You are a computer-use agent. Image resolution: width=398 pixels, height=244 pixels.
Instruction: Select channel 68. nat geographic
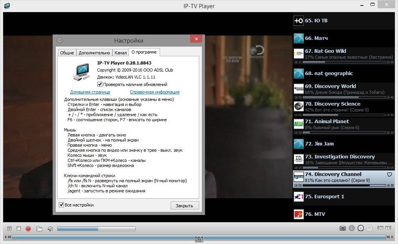[x=343, y=74]
